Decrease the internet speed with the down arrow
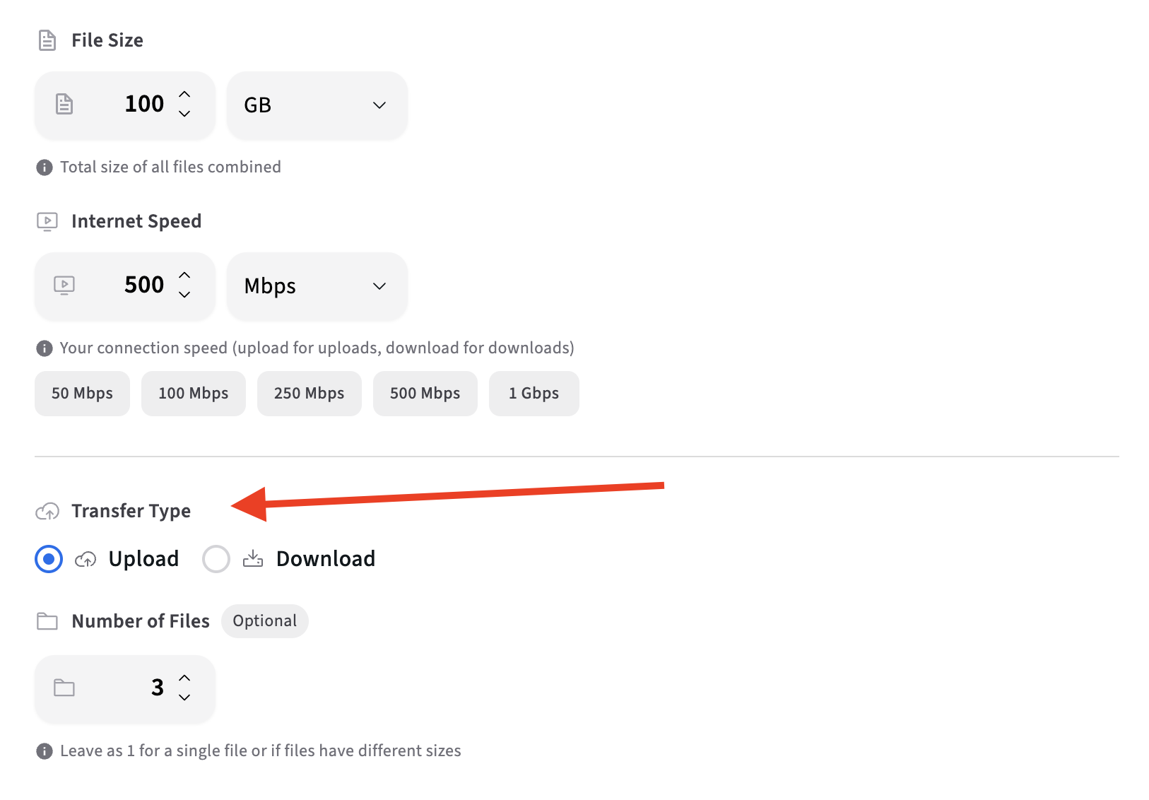This screenshot has width=1149, height=800. coord(184,296)
